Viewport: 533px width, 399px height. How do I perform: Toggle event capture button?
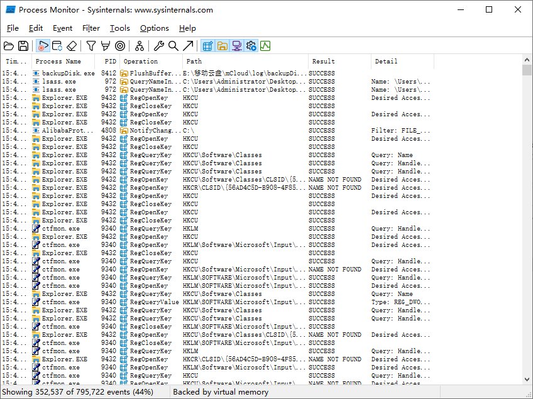[x=43, y=46]
